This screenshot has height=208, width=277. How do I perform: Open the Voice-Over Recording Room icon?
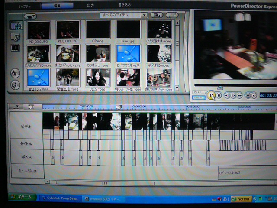(15, 85)
